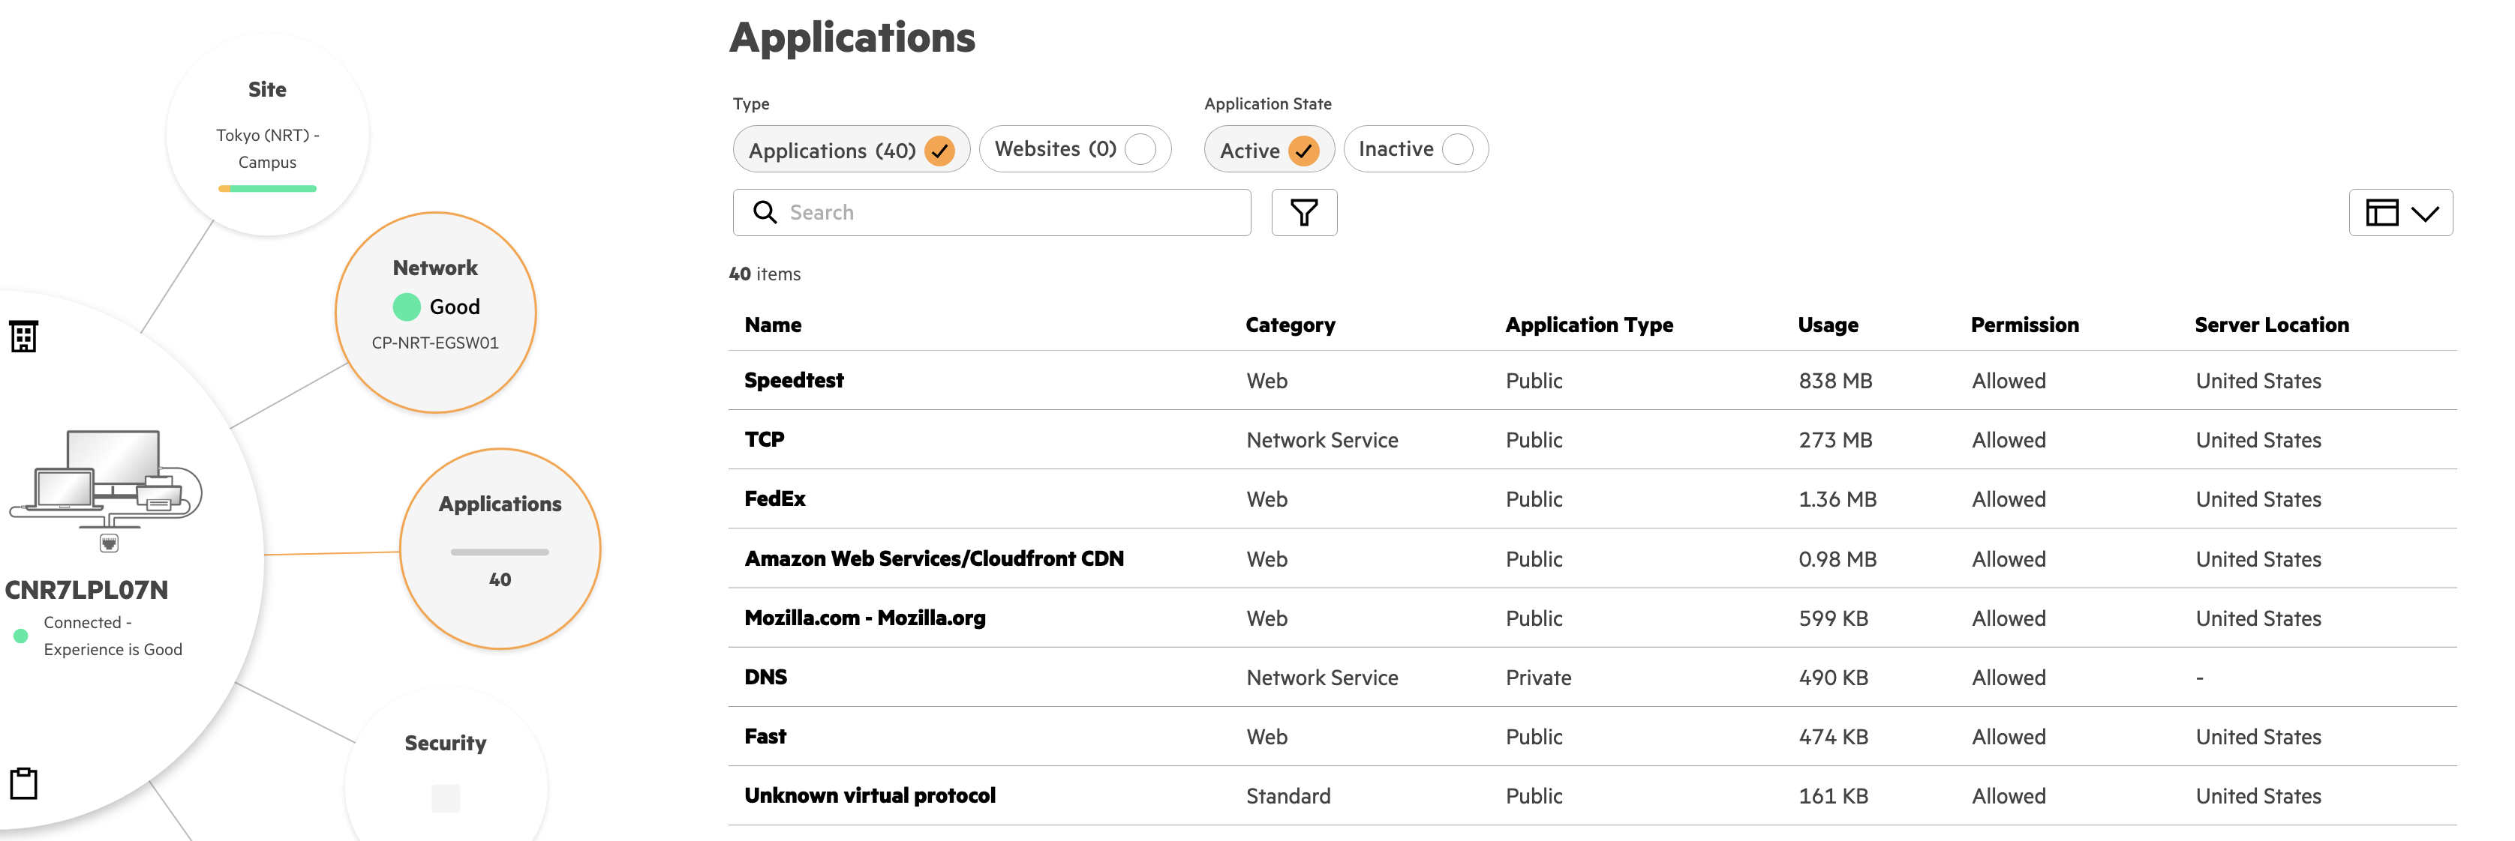This screenshot has width=2515, height=841.
Task: Click the 161 KB usage value
Action: pyautogui.click(x=1834, y=797)
